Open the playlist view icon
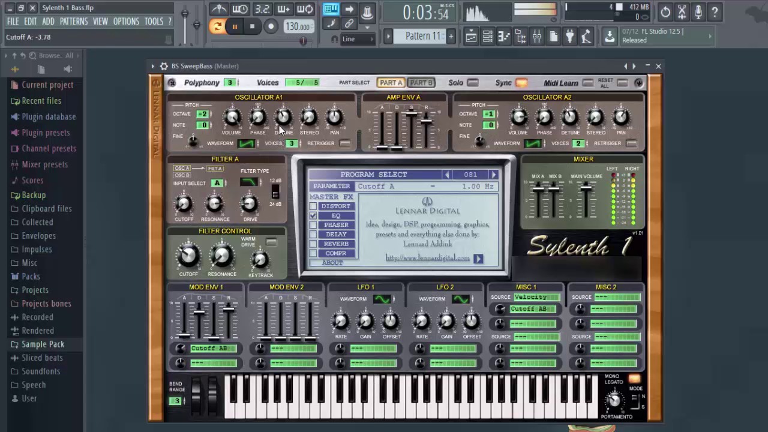Screen dimensions: 768x432 click(x=471, y=37)
